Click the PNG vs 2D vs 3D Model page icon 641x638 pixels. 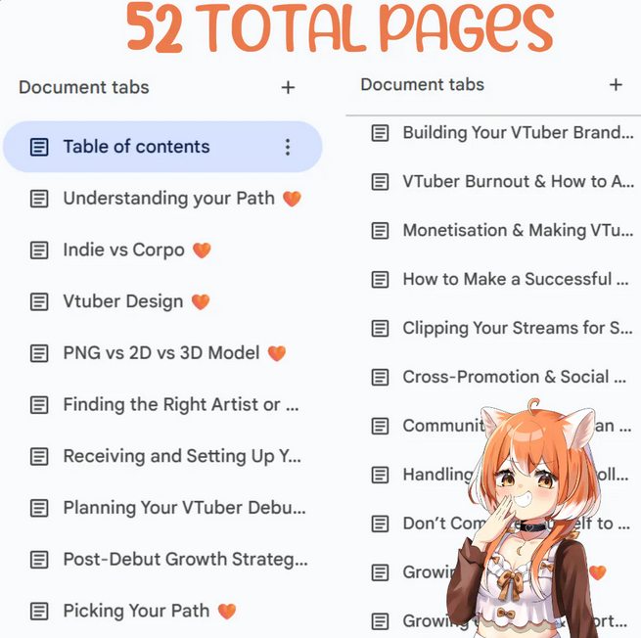coord(39,353)
